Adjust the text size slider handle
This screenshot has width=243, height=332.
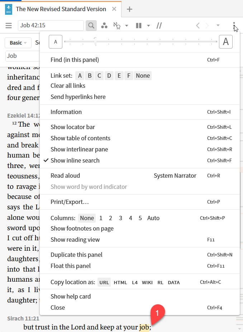click(x=96, y=41)
